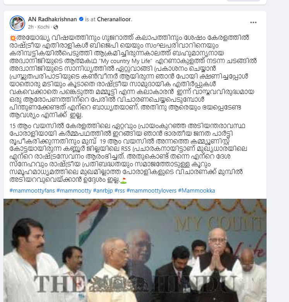
Task: Open the post photo of the book launch
Action: coord(135,251)
